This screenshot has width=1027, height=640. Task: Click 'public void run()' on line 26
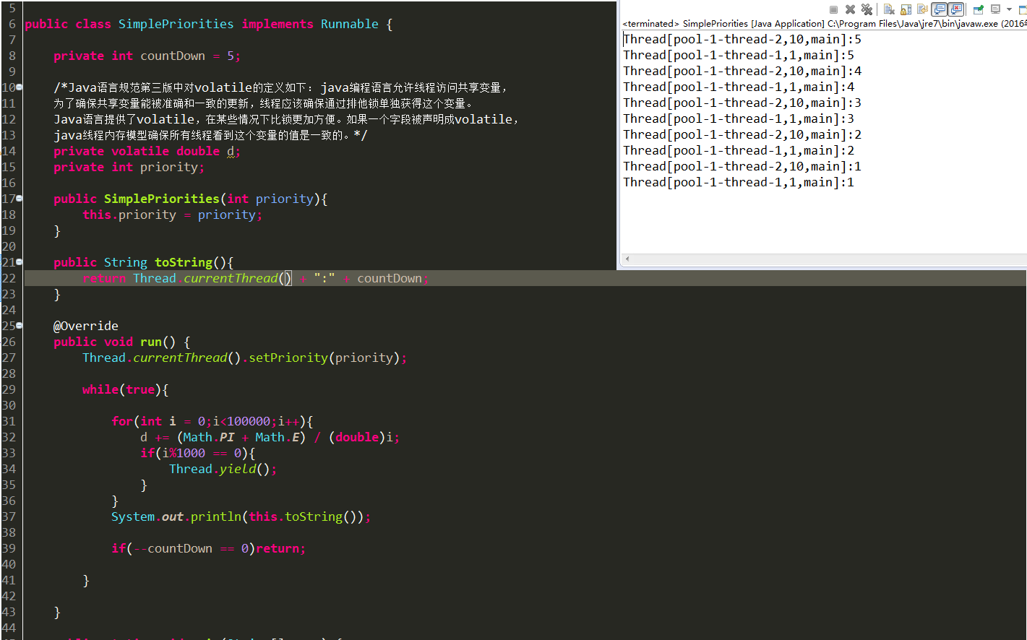(115, 342)
